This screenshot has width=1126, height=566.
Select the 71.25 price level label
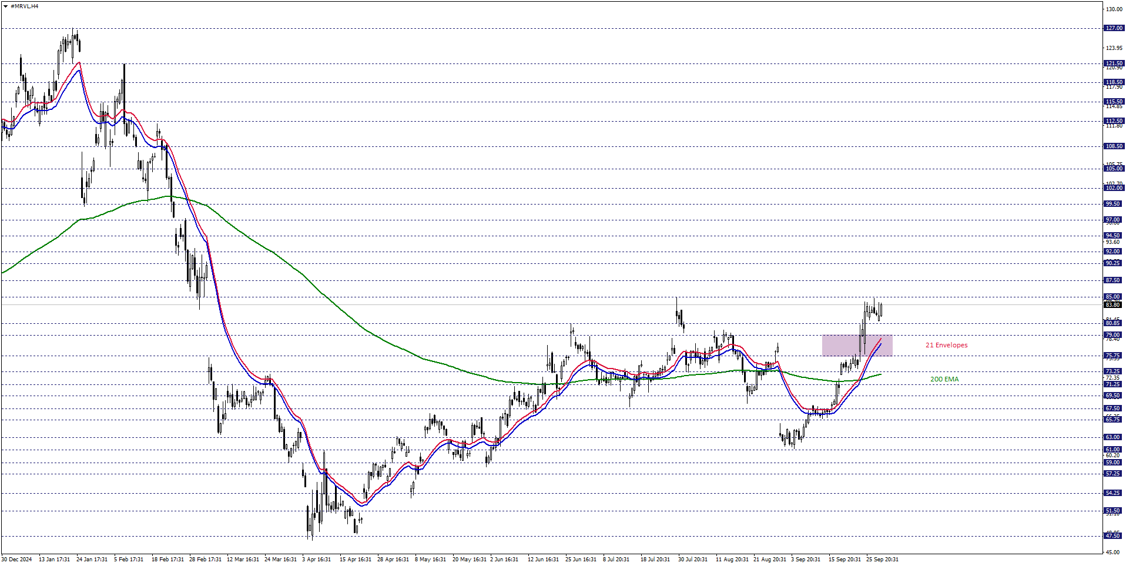[1114, 384]
